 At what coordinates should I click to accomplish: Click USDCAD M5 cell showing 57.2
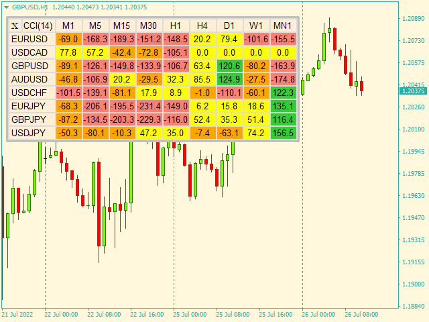pos(95,52)
